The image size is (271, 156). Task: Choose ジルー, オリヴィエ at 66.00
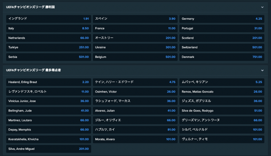[135, 120]
